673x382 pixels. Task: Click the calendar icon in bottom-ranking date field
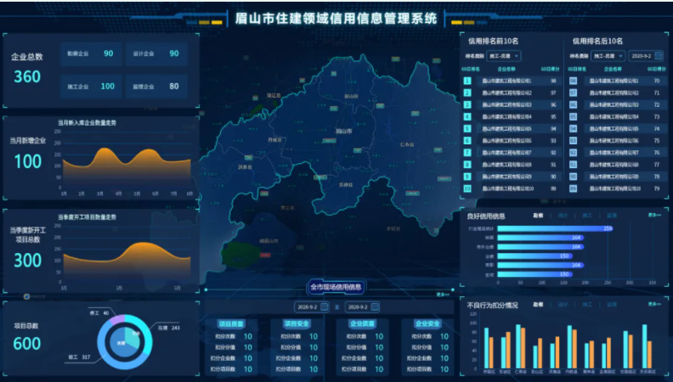(x=659, y=56)
